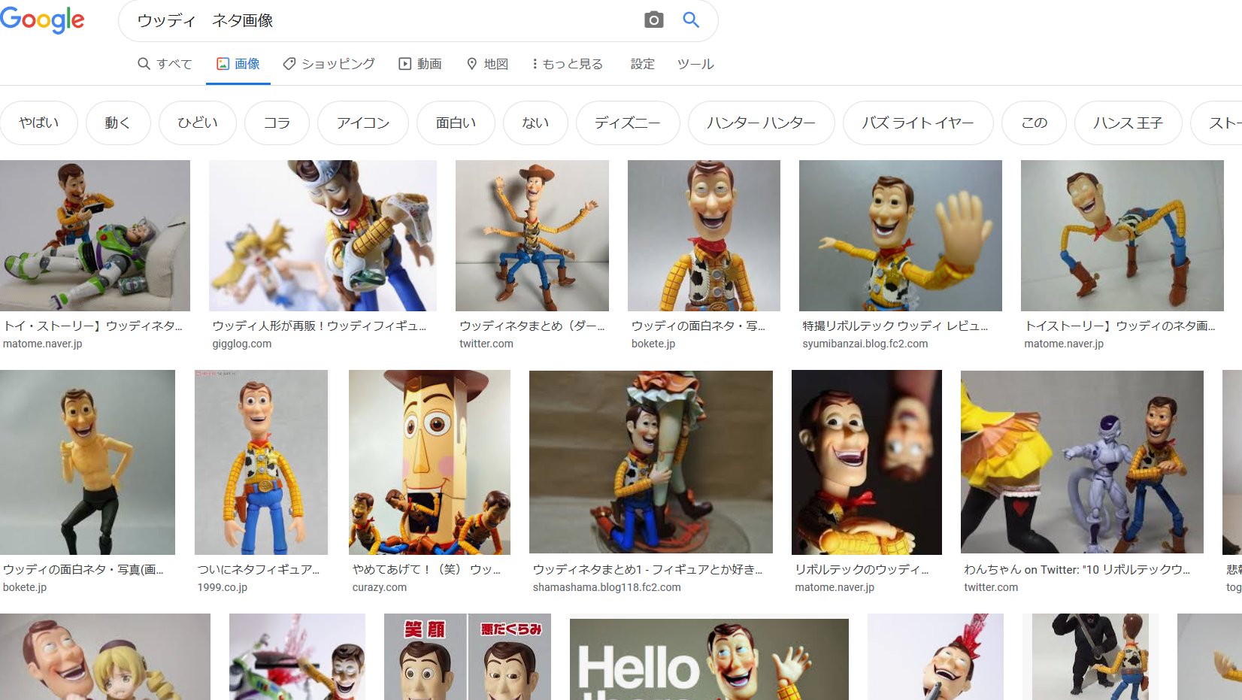Select the 画像 tab
1242x700 pixels.
[x=238, y=64]
